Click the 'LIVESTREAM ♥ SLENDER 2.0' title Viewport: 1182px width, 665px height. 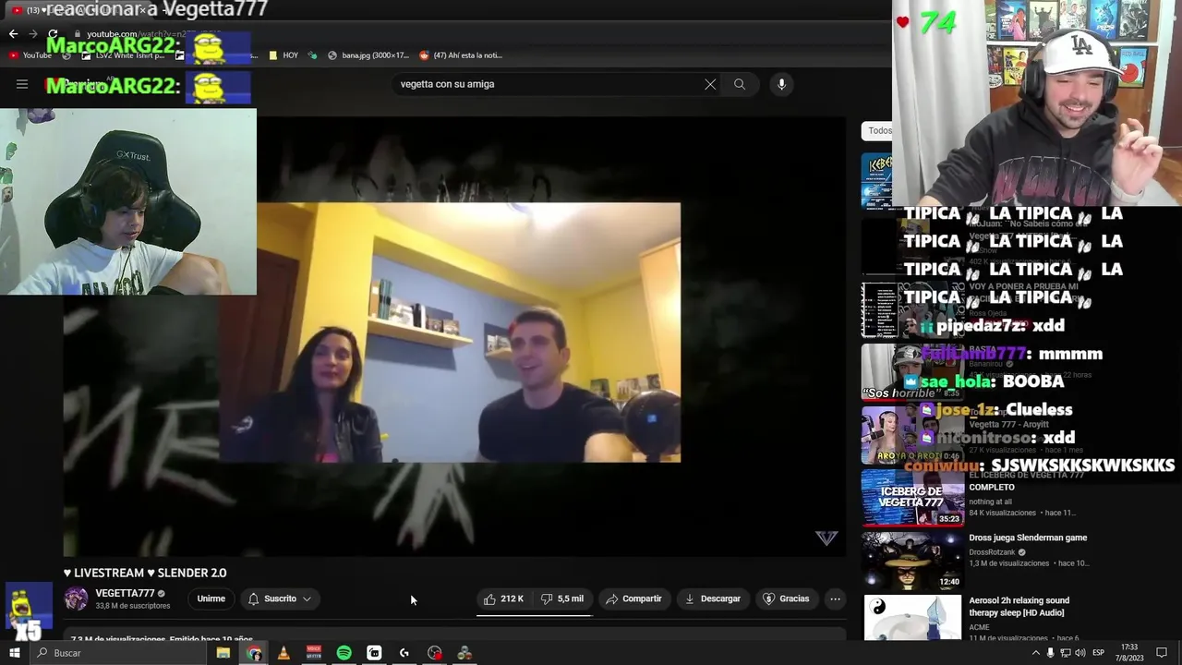pos(145,573)
